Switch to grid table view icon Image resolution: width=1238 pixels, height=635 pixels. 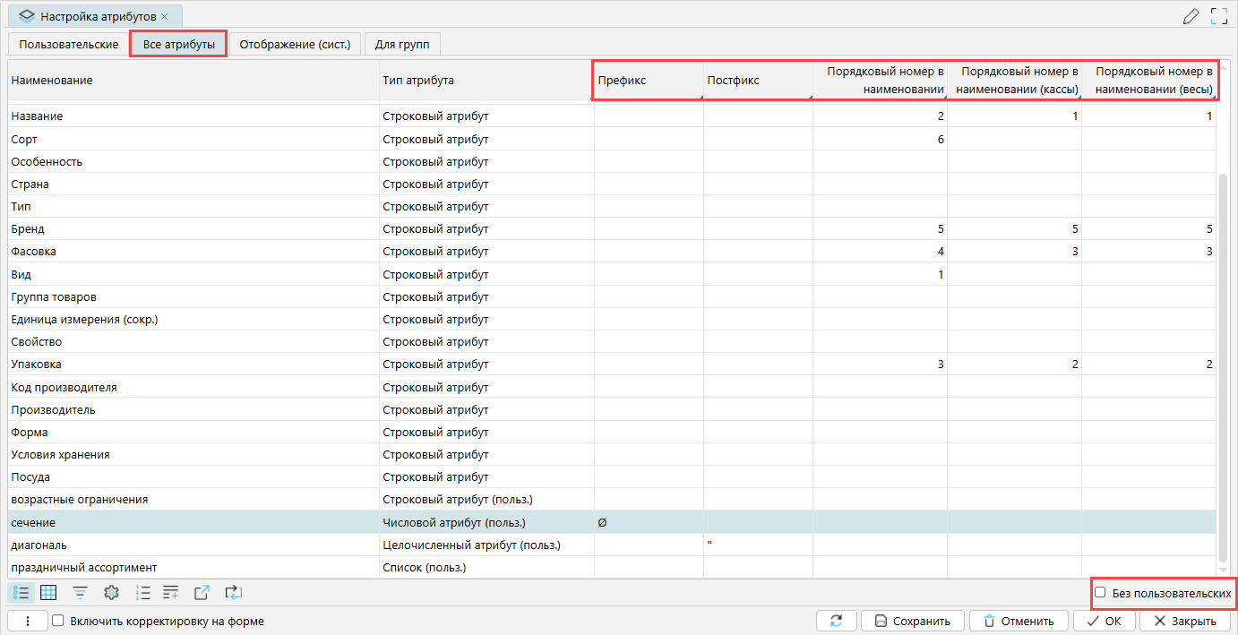[49, 592]
